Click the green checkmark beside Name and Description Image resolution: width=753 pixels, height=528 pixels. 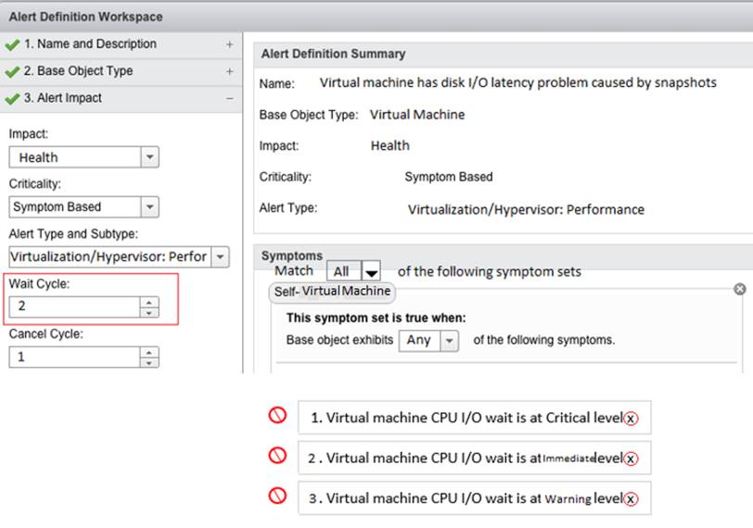[x=12, y=45]
